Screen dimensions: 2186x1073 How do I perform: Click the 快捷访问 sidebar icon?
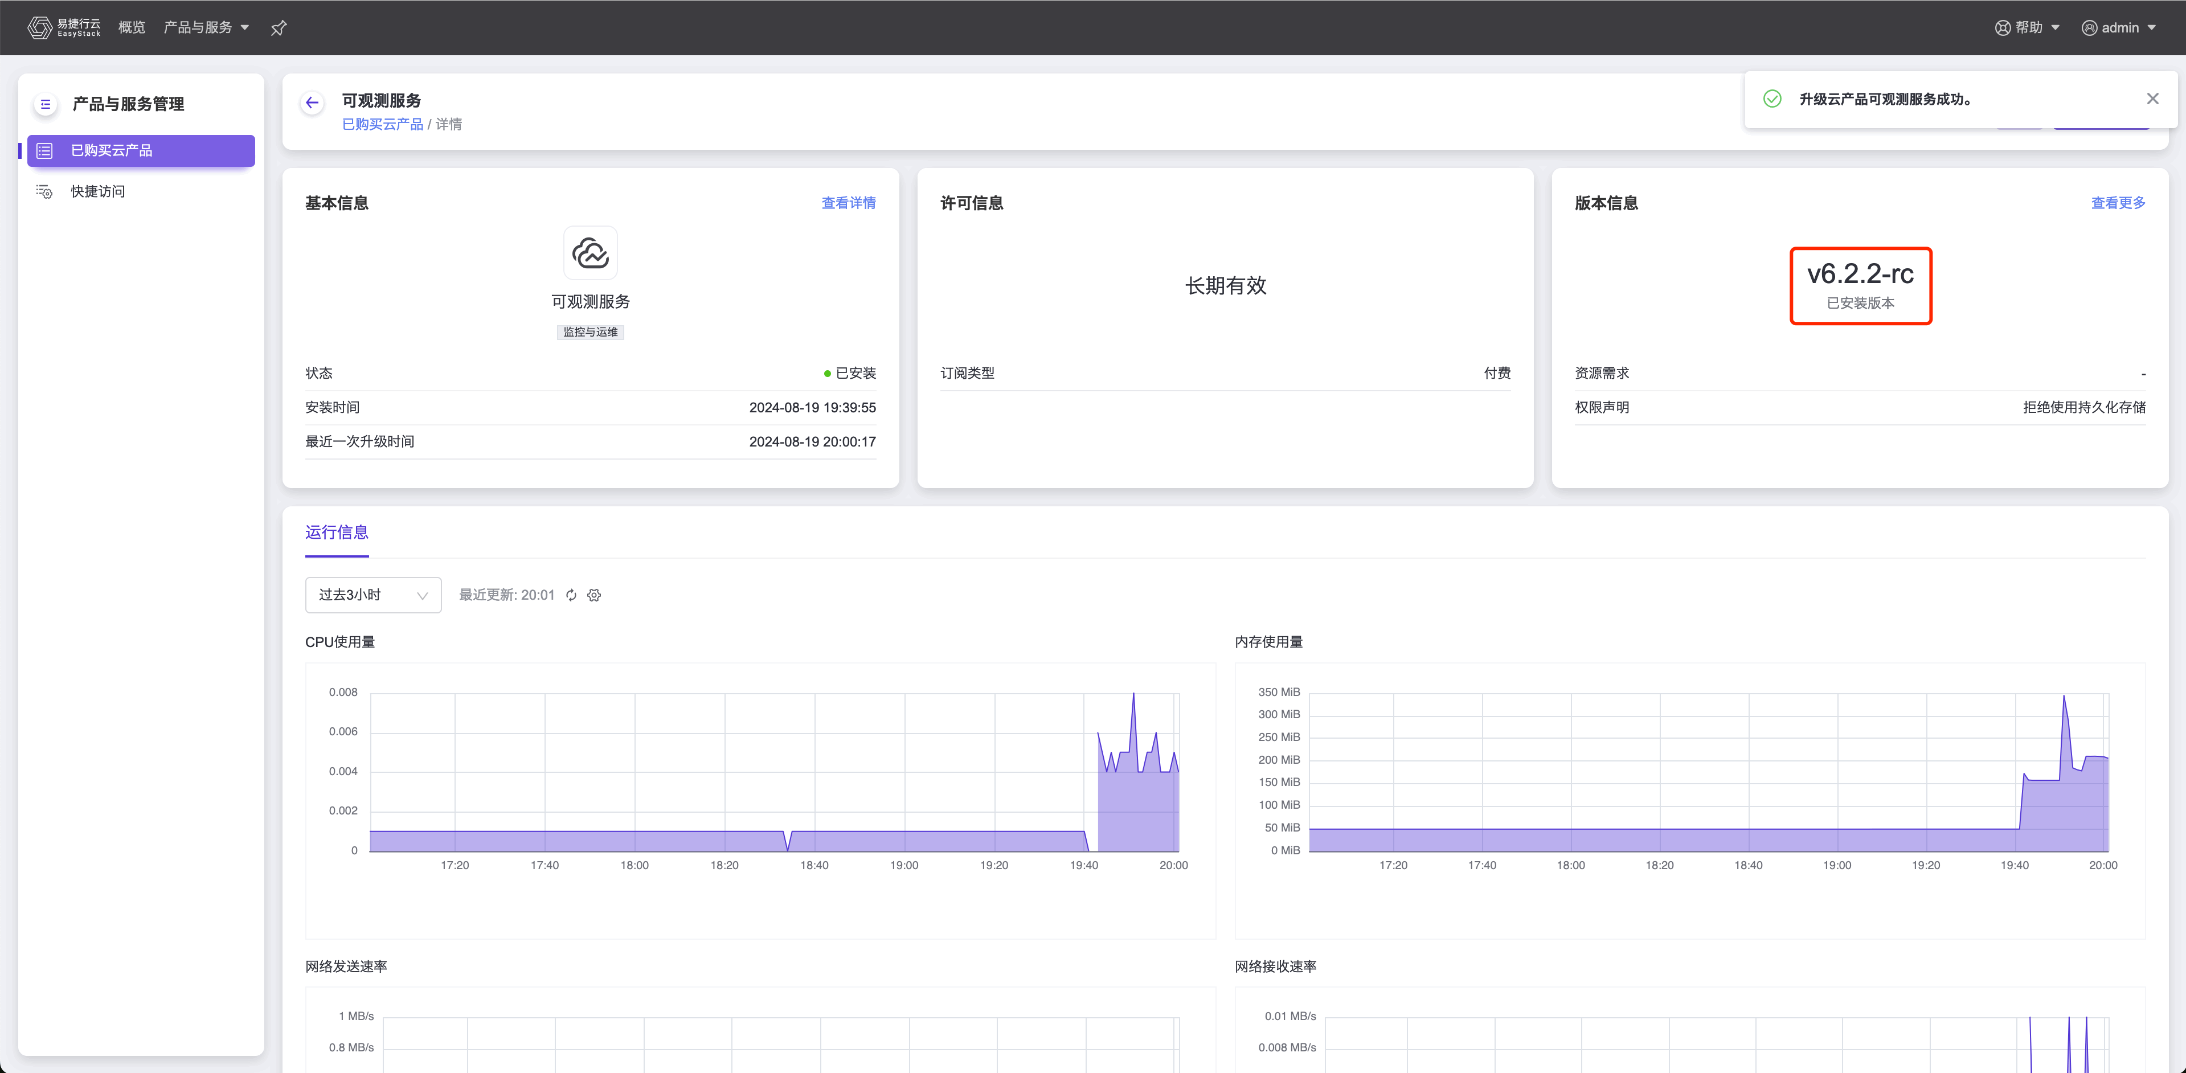(x=44, y=192)
